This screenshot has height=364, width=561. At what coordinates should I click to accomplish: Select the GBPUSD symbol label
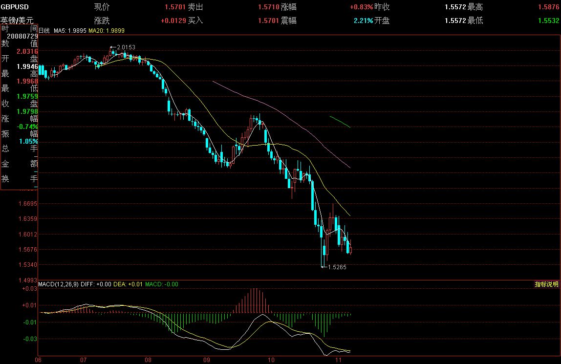pos(15,7)
